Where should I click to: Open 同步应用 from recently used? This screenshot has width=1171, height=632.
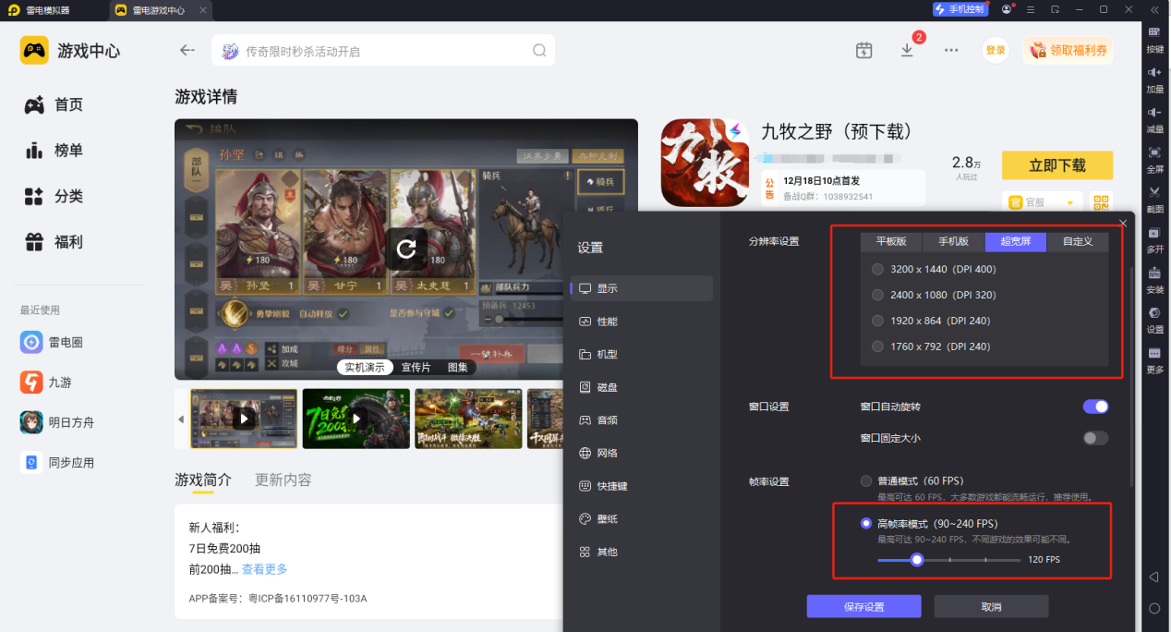click(57, 462)
